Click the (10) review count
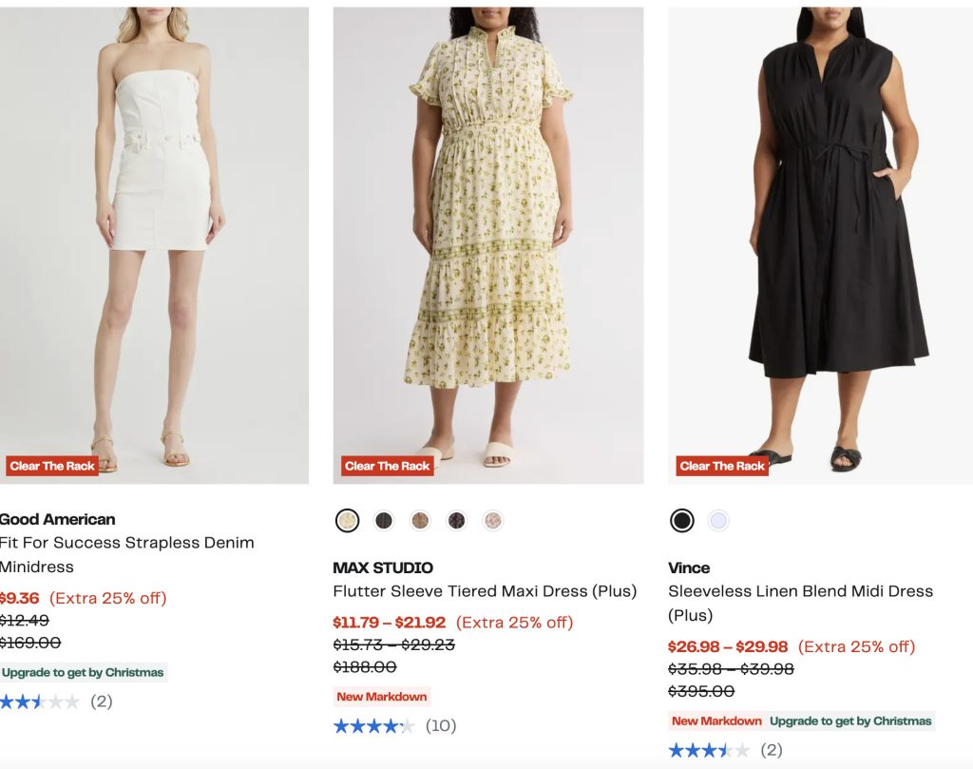Screen dimensions: 973x769 tap(441, 726)
